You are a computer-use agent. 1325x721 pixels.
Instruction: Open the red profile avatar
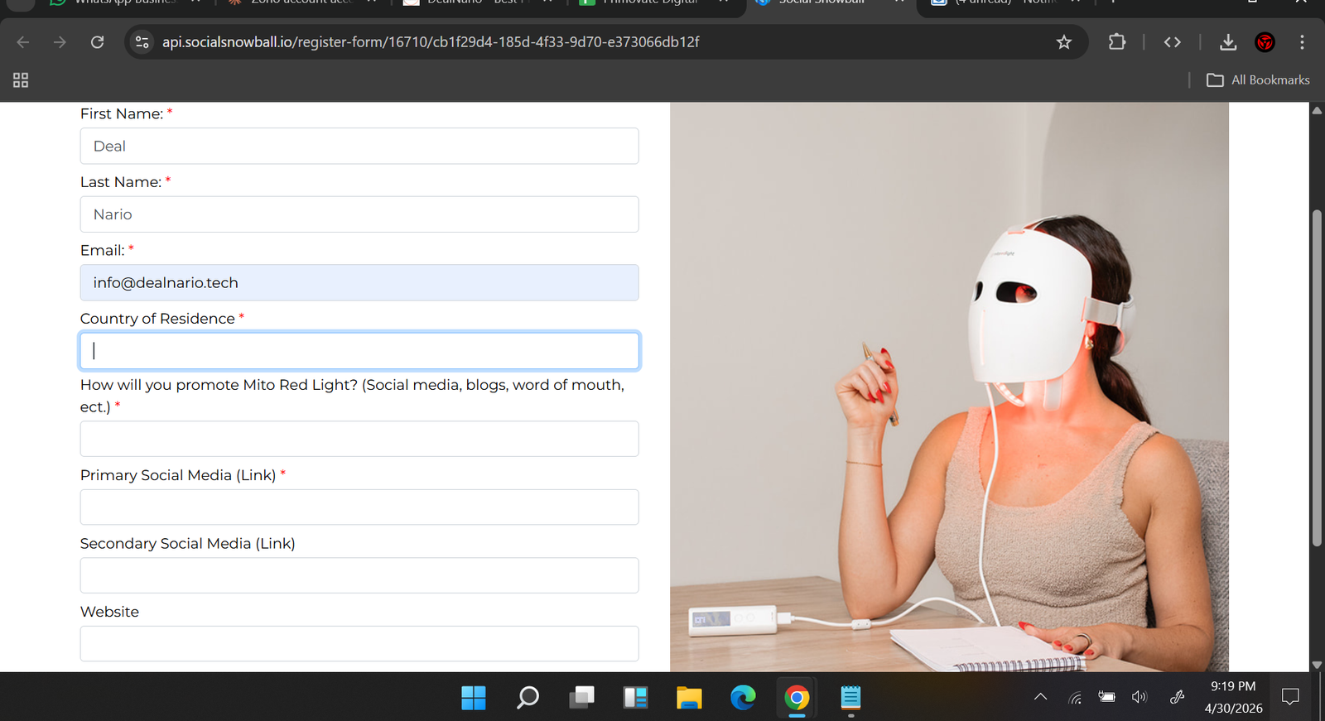pyautogui.click(x=1265, y=42)
